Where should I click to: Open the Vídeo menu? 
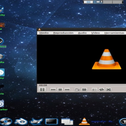(x=95, y=33)
